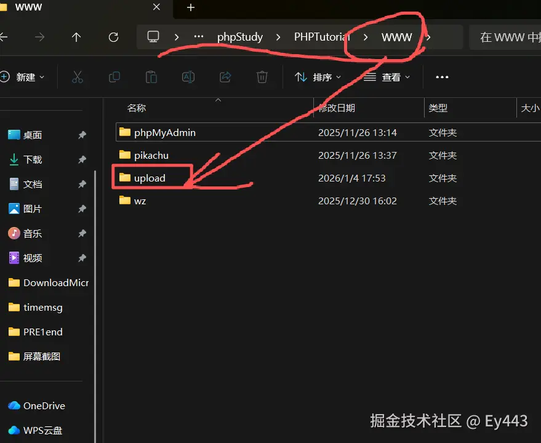The width and height of the screenshot is (541, 443).
Task: Unpin 图片 using its pin icon
Action: pyautogui.click(x=82, y=209)
